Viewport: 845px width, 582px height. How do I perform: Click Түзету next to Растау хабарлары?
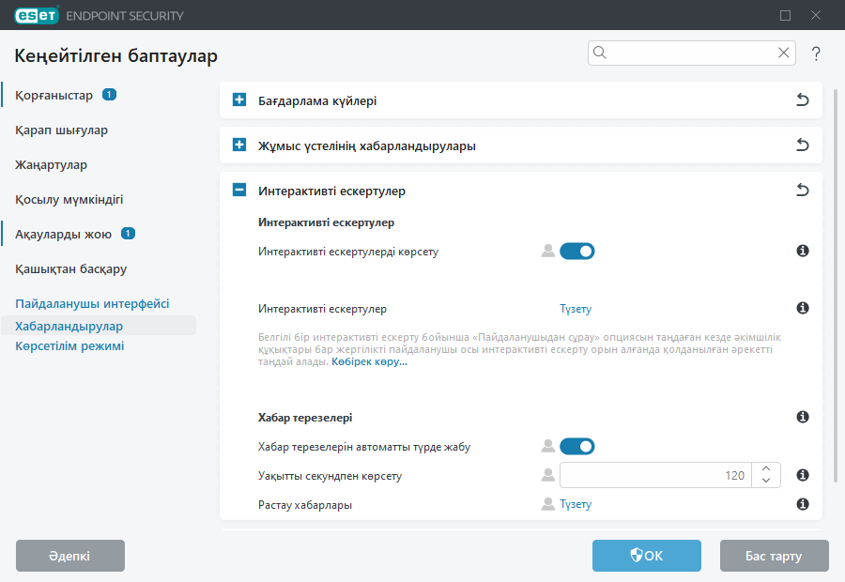coord(576,504)
